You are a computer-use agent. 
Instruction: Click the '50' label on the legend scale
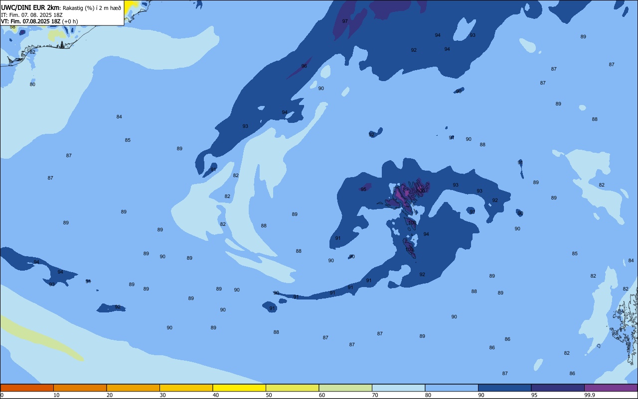(x=269, y=395)
